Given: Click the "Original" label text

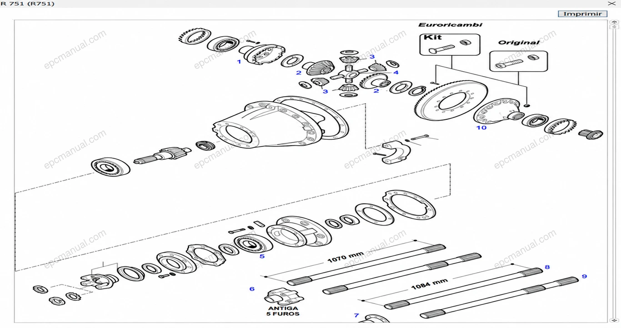Looking at the screenshot, I should tap(519, 43).
